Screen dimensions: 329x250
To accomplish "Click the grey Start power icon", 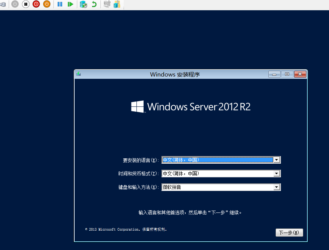I will [x=15, y=4].
